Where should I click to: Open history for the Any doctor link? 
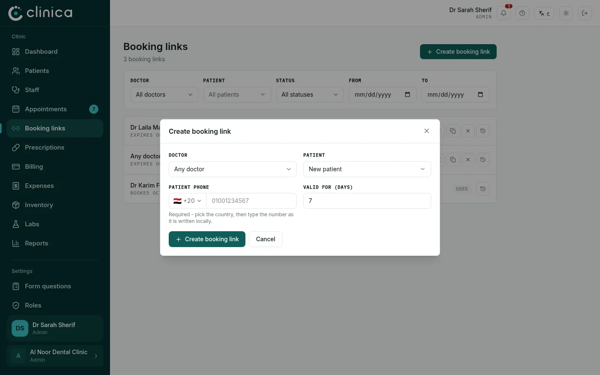pos(483,160)
